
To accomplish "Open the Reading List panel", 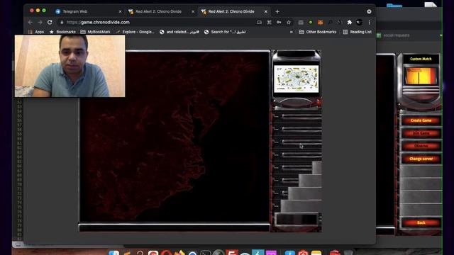I will (358, 32).
